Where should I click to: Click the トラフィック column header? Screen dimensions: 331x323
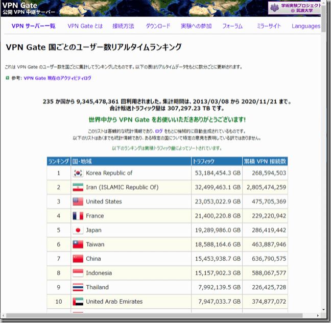tap(204, 161)
